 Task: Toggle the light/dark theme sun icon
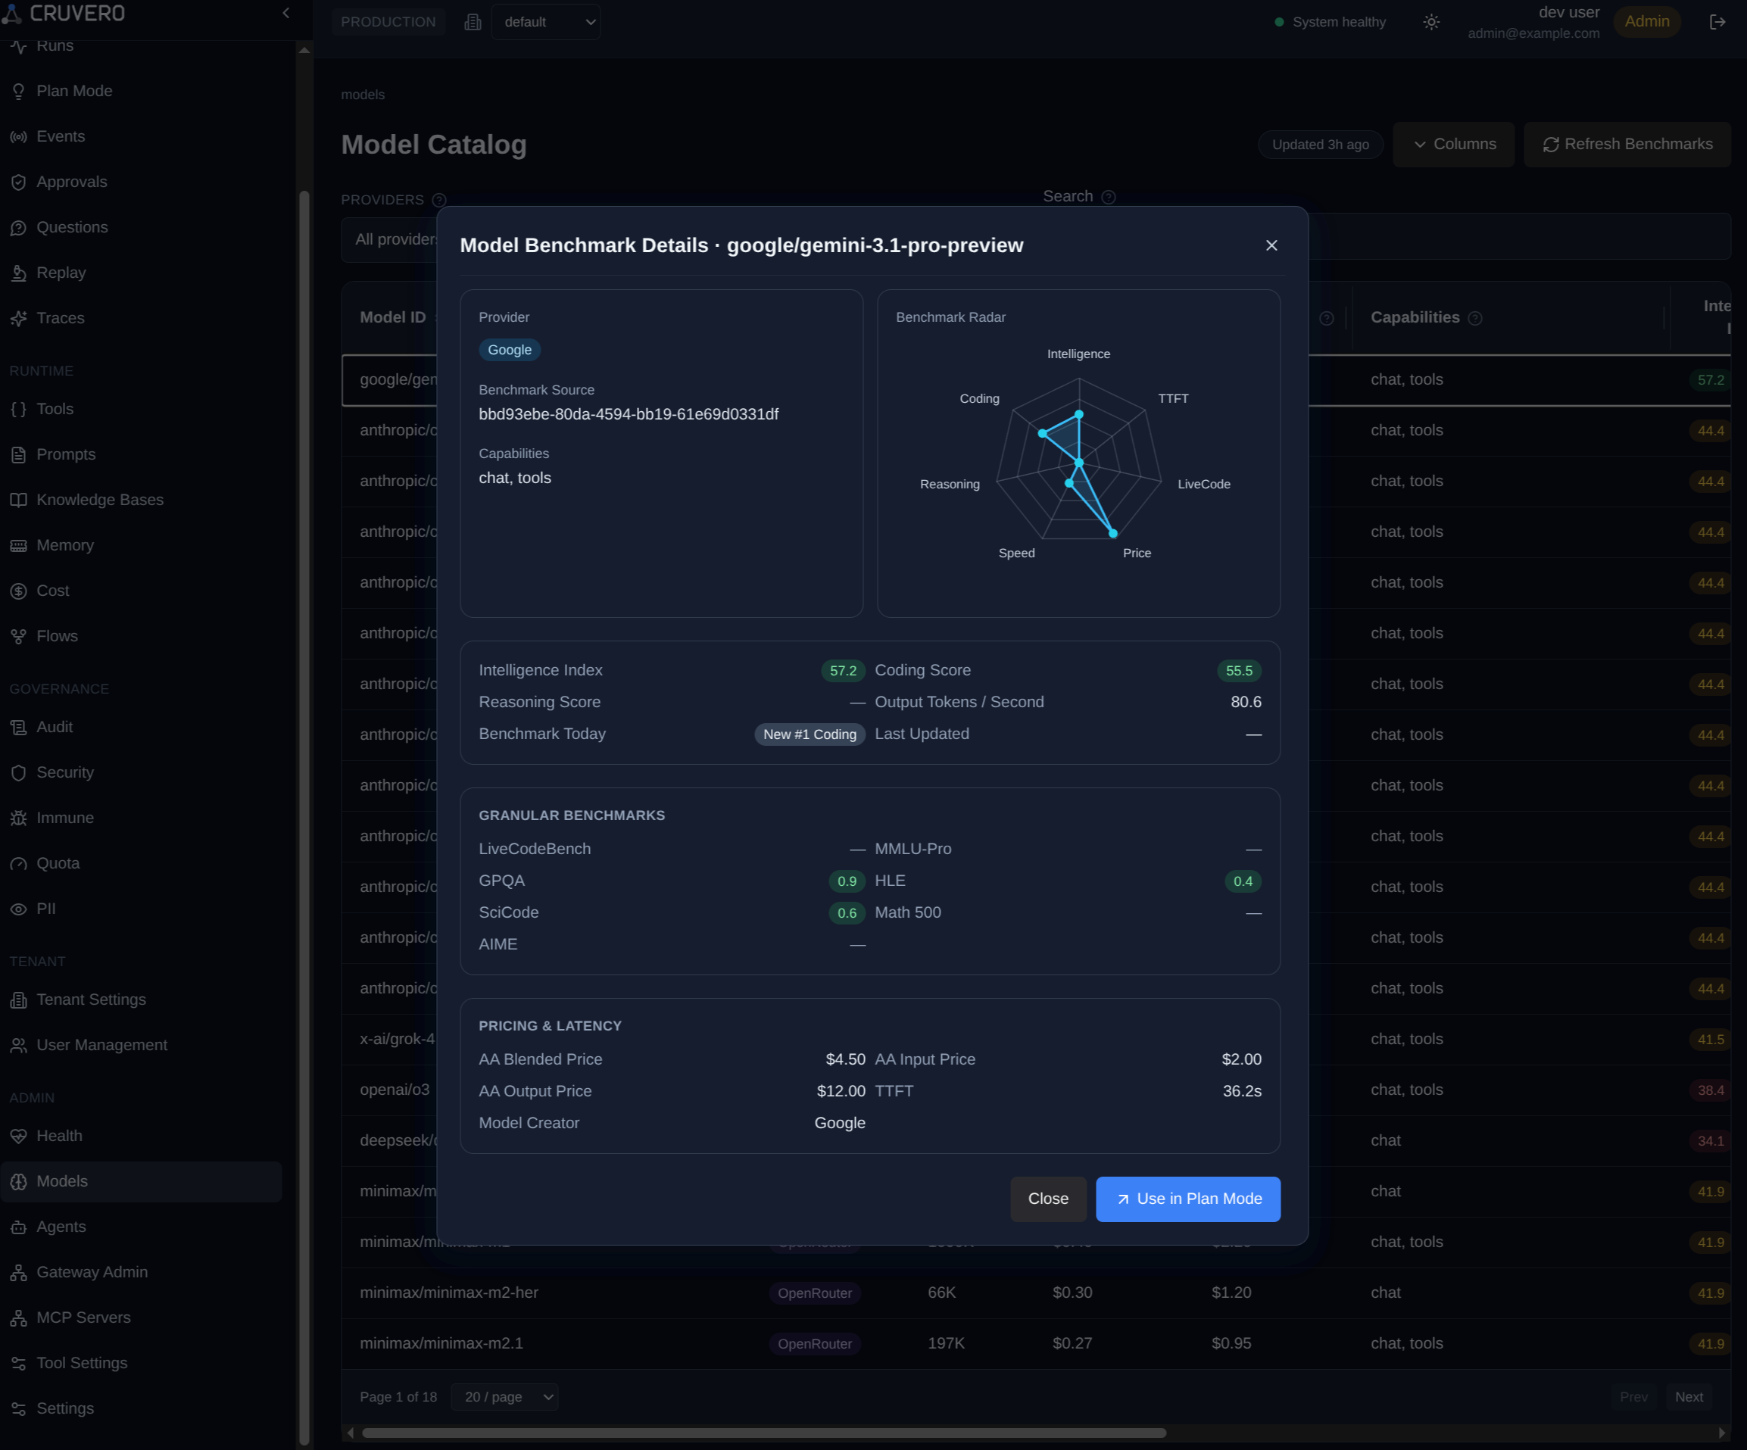[1431, 23]
